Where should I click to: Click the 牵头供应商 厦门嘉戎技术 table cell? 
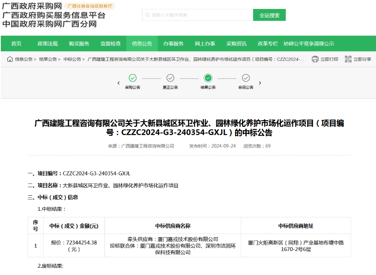coord(173,246)
